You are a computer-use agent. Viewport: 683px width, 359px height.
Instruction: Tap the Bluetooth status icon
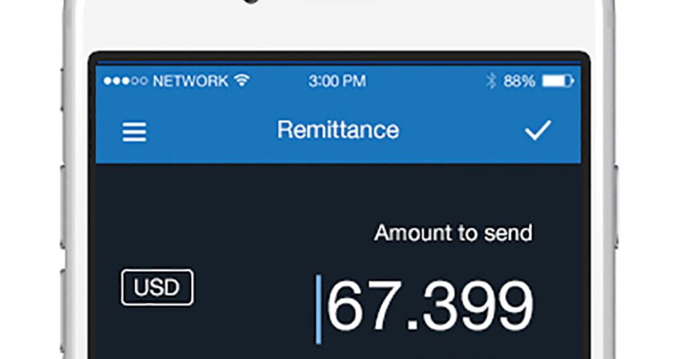tap(491, 81)
